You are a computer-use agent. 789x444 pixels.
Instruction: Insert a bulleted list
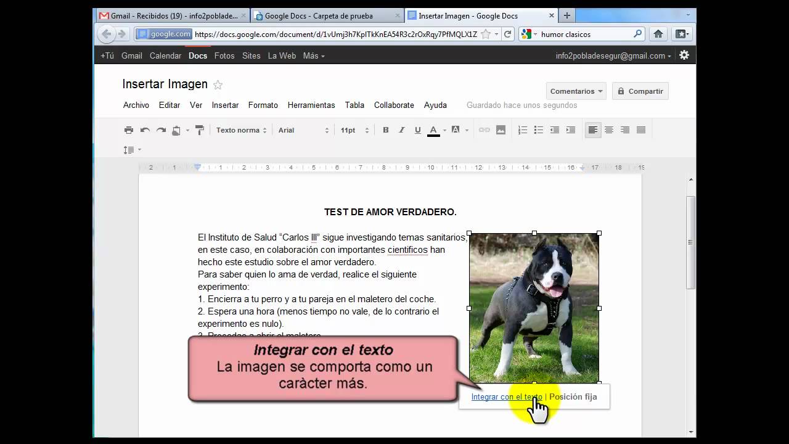click(539, 130)
